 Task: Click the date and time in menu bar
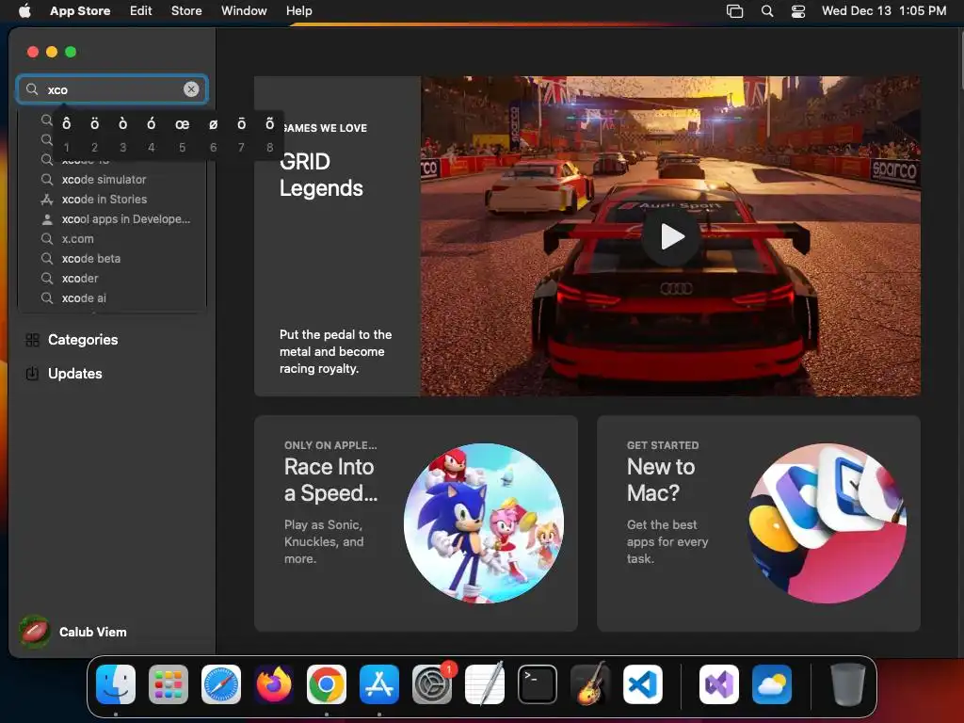click(x=883, y=10)
